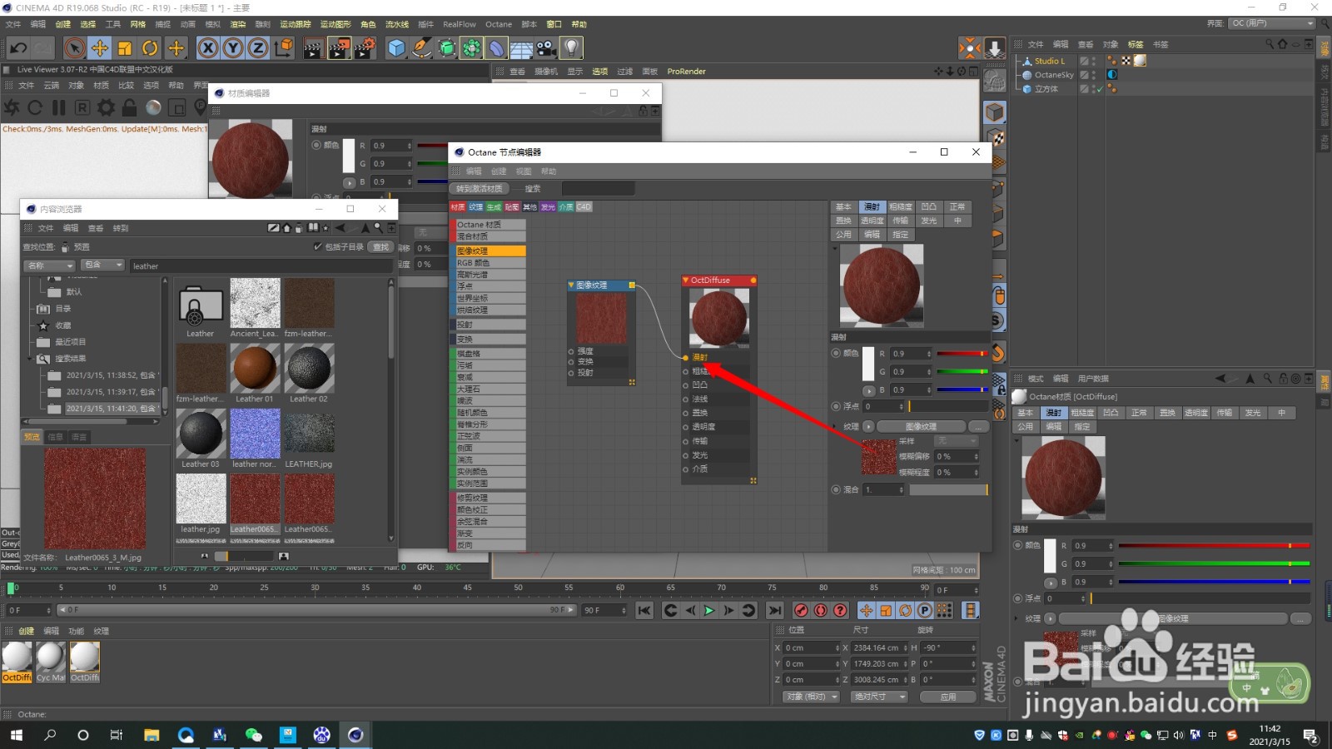Select the Live Selection arrow tool

(74, 48)
